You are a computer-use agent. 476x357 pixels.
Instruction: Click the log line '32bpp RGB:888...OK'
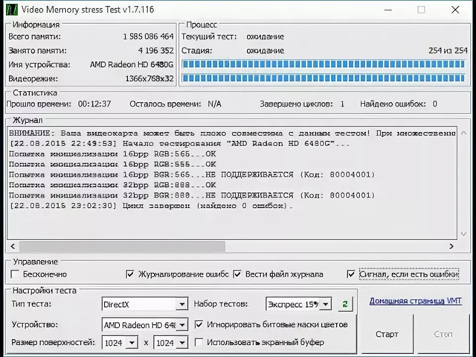click(113, 185)
